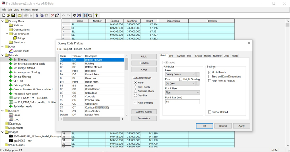The width and height of the screenshot is (290, 152).
Task: Select the Bridge co-ordinates item icon
Action: 15,38
